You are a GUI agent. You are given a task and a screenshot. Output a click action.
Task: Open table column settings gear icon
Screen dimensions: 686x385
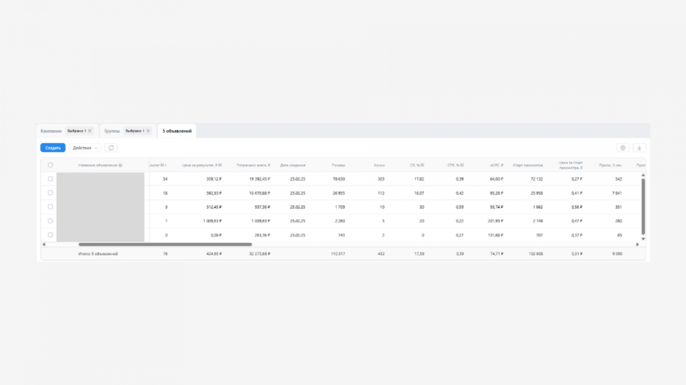(623, 148)
